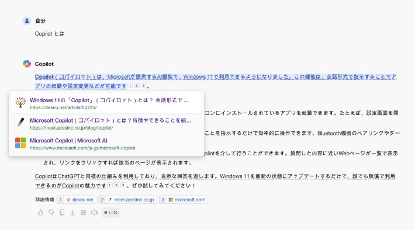Click the user message "Copilot とは"
The image size is (415, 230).
pyautogui.click(x=50, y=34)
